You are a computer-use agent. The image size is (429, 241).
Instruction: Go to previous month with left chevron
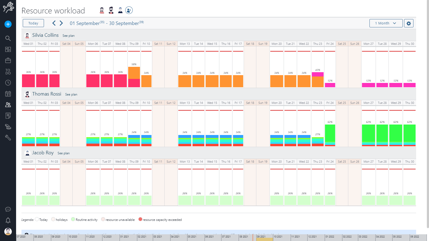click(x=54, y=23)
